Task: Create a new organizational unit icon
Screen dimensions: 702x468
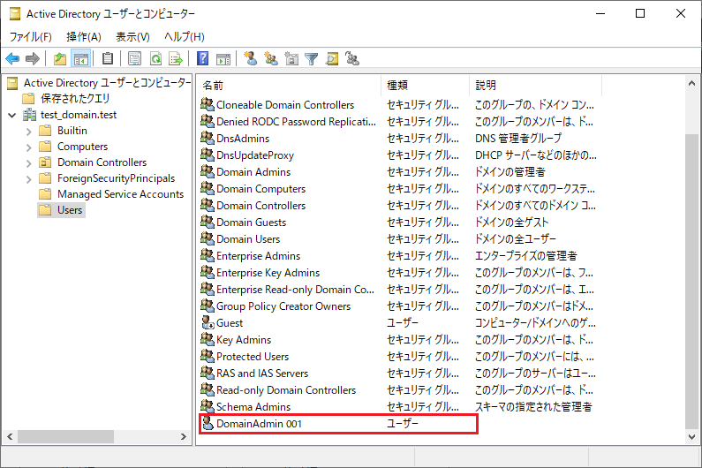Action: [291, 58]
